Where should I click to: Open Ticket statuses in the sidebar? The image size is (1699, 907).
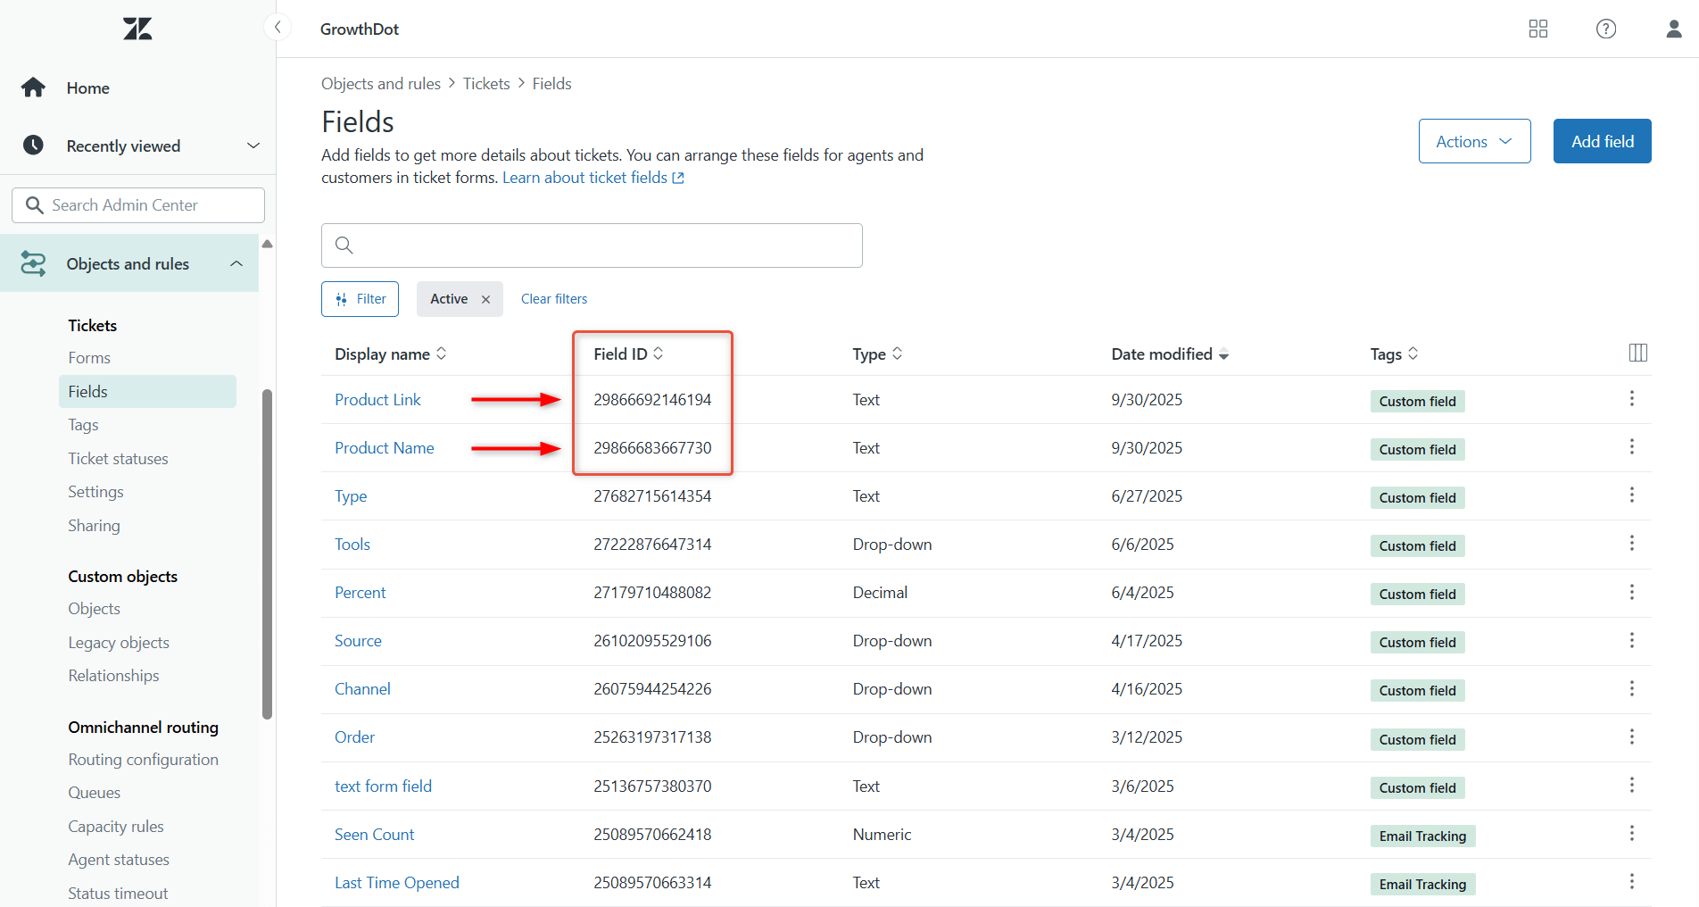(118, 459)
